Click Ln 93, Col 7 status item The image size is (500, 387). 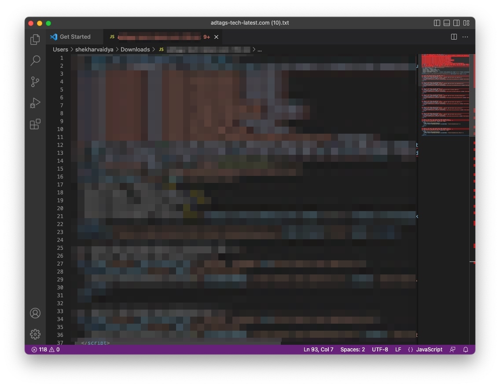(318, 350)
